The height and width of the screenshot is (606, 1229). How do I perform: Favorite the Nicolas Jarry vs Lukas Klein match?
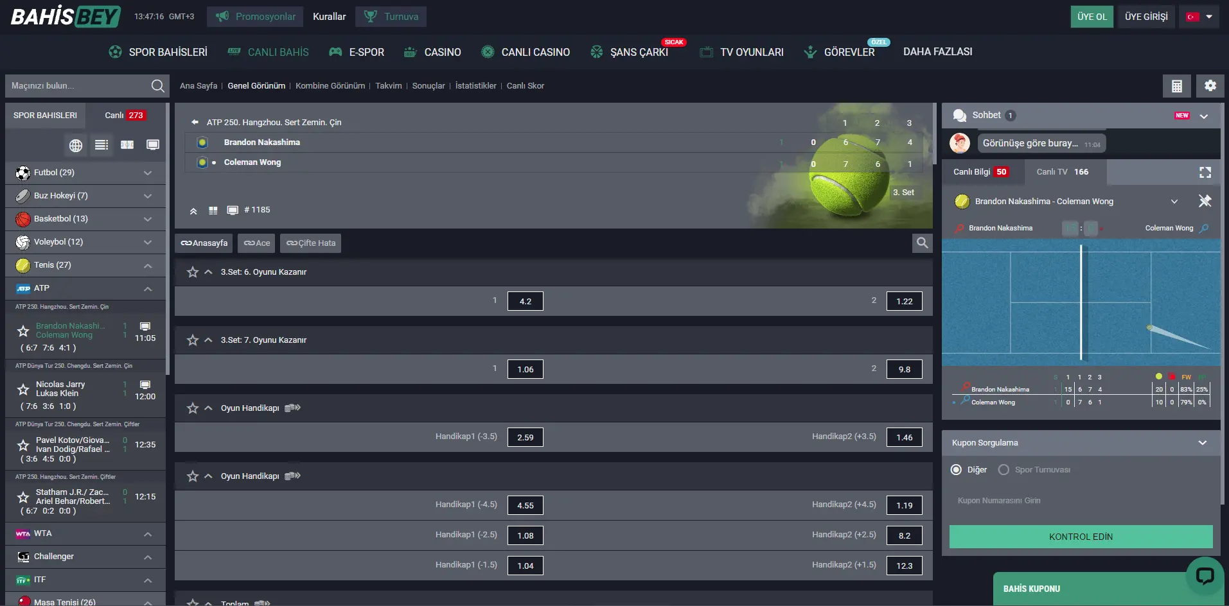click(x=23, y=389)
